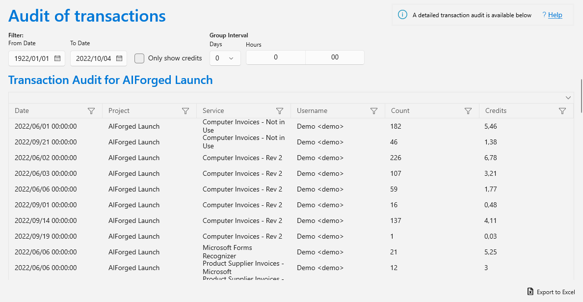
Task: Click the Hours value field
Action: point(275,57)
